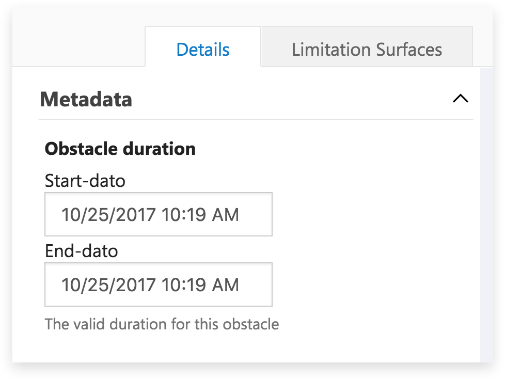Click the vertical scrollbar track on the right

click(486, 215)
